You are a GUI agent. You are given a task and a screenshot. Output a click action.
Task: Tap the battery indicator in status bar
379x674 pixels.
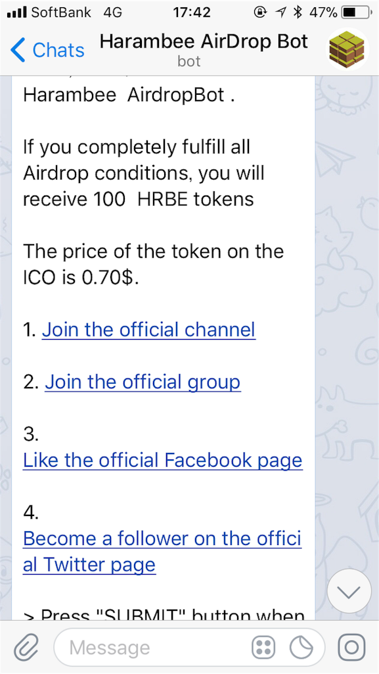(x=356, y=13)
